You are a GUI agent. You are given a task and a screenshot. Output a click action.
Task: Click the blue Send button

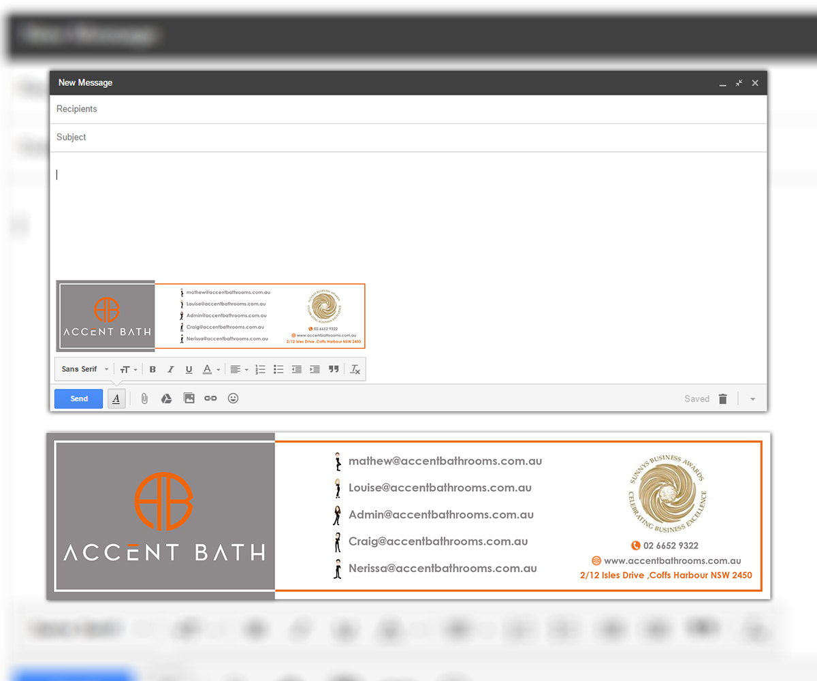(x=78, y=399)
